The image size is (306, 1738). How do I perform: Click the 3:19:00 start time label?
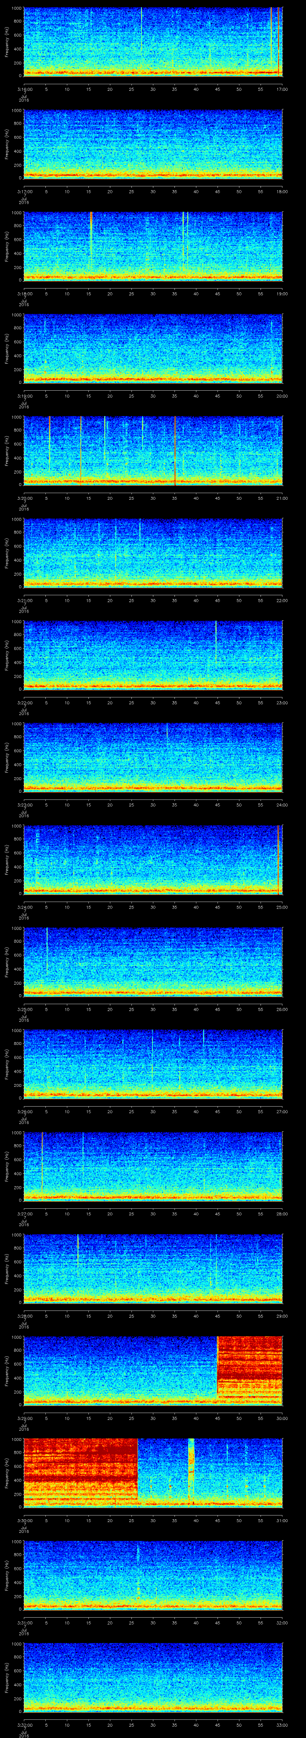pyautogui.click(x=25, y=396)
